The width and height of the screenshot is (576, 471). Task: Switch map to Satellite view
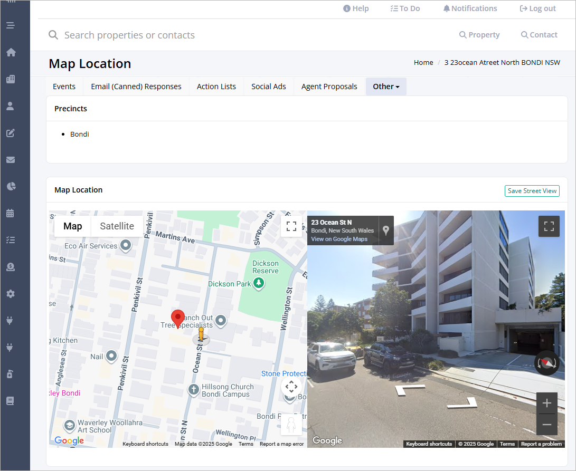click(117, 226)
